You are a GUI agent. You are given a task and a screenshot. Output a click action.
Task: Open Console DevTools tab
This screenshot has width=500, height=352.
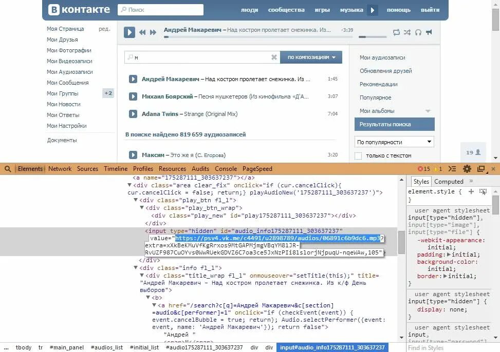pyautogui.click(x=226, y=169)
